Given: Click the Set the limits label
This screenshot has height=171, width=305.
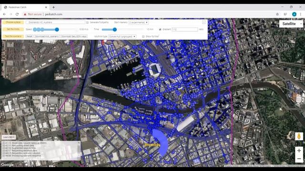Looking at the screenshot, I should click(x=13, y=29).
